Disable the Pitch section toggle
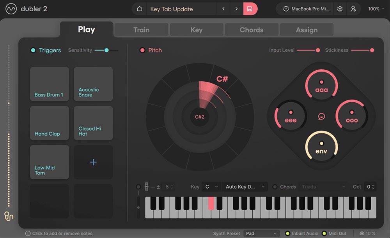Viewport: 390px width, 238px height. tap(142, 50)
